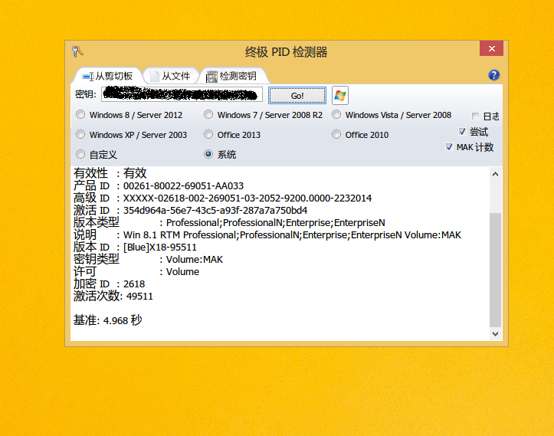Open the 检测密钥 tab
This screenshot has height=436, width=554.
pyautogui.click(x=232, y=76)
